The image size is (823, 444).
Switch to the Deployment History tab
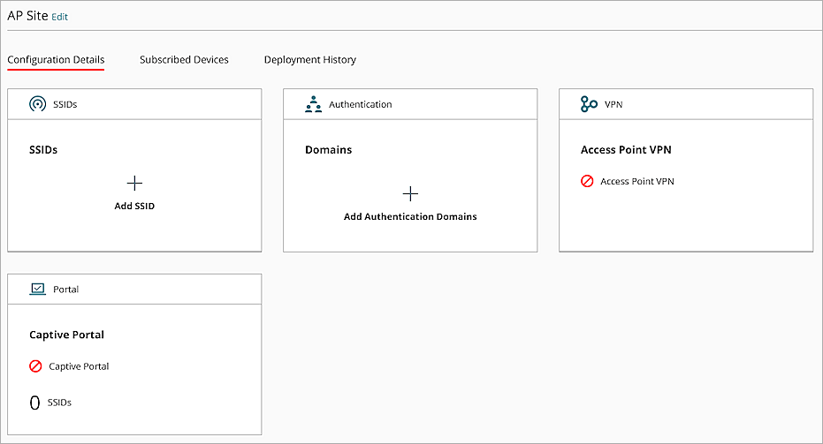(309, 60)
